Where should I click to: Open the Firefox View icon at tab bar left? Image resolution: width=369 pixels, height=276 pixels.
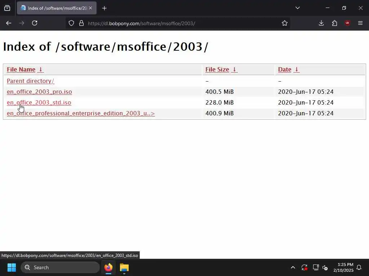[7, 8]
